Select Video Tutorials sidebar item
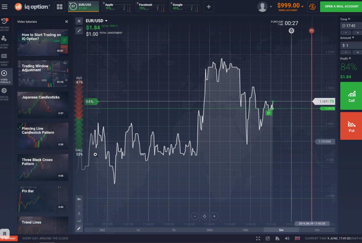Viewport: 362px width, 243px height. 4,77
